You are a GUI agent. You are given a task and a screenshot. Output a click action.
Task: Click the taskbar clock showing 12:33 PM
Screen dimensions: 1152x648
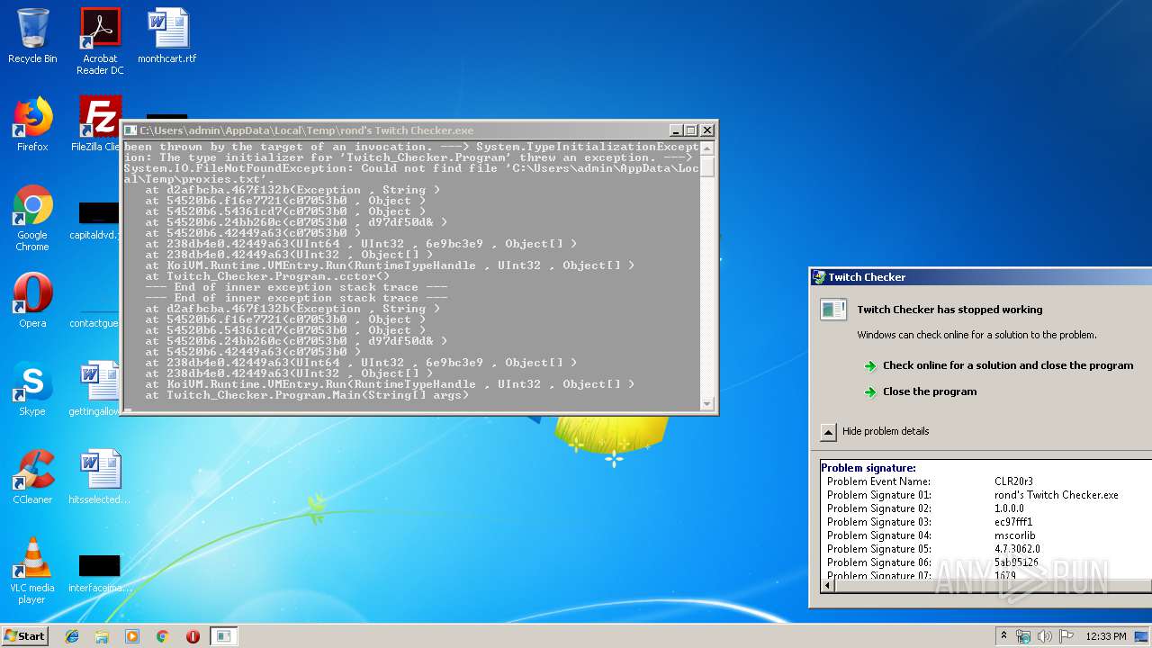(x=1106, y=636)
